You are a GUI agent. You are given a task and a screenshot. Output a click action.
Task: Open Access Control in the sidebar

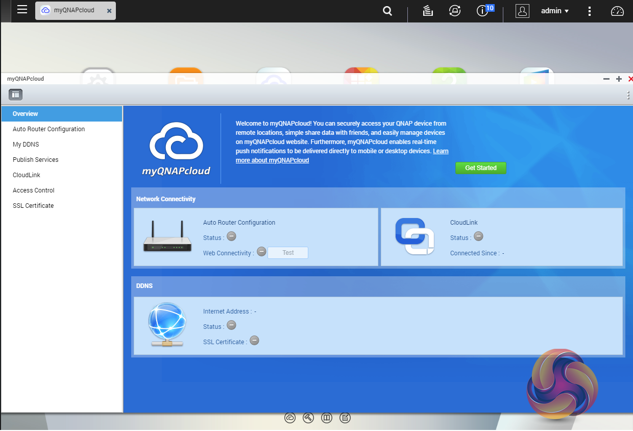tap(62, 190)
